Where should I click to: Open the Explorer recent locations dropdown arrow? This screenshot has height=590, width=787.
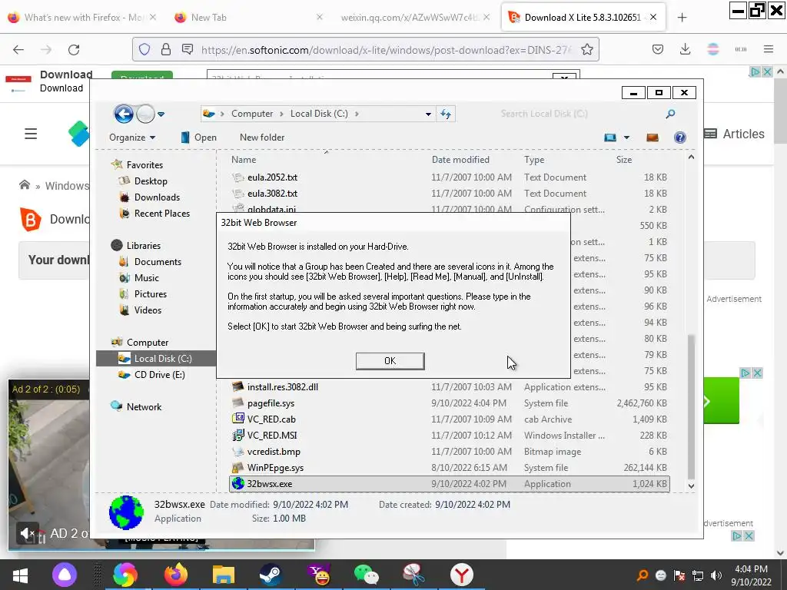tap(161, 114)
